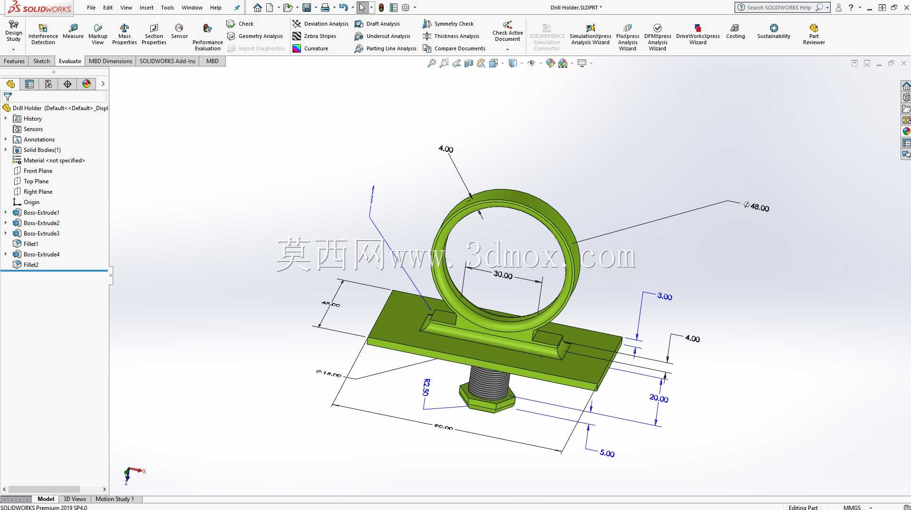The height and width of the screenshot is (510, 911).
Task: Run Performance Evaluation
Action: pos(207,37)
